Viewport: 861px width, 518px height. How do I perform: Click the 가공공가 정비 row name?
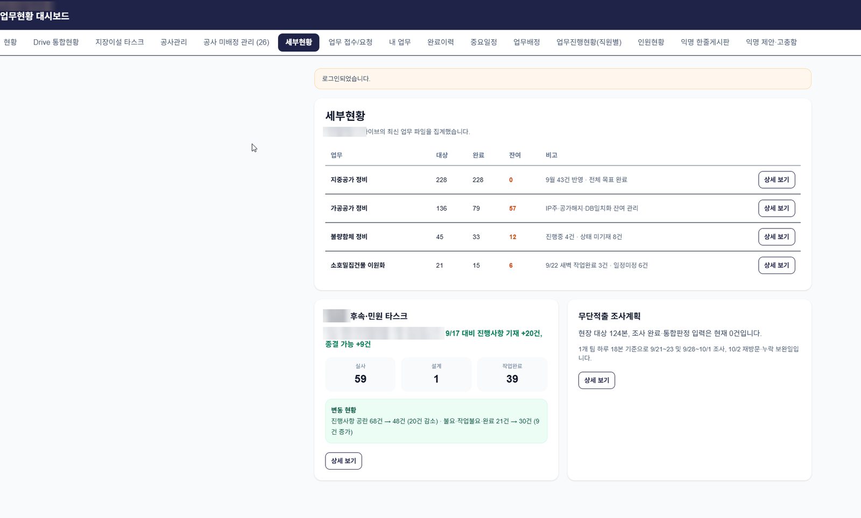pyautogui.click(x=349, y=208)
